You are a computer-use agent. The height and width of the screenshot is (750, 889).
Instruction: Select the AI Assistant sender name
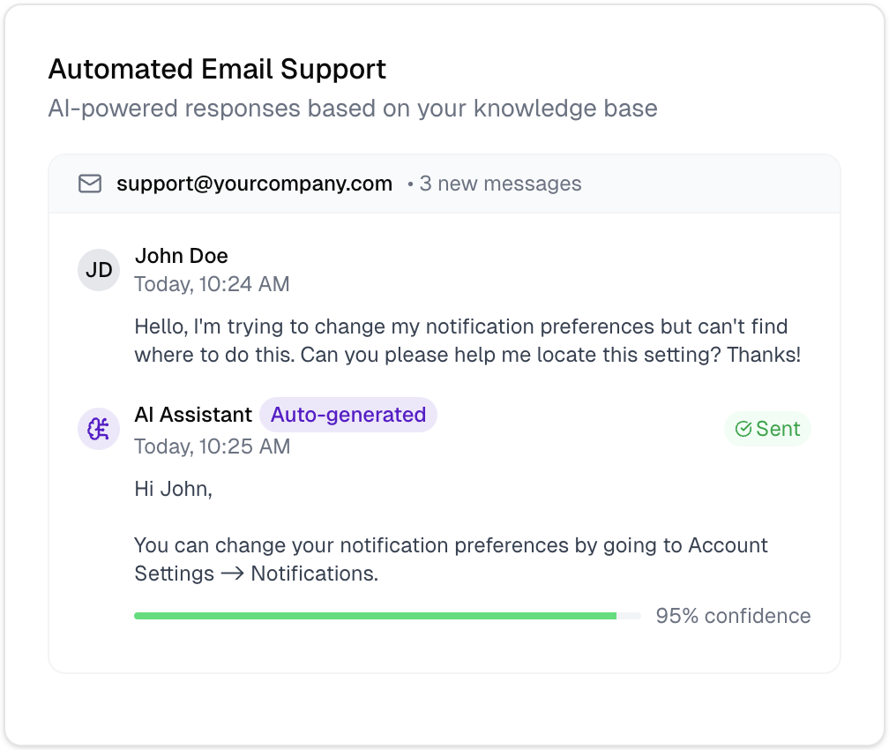(x=193, y=415)
